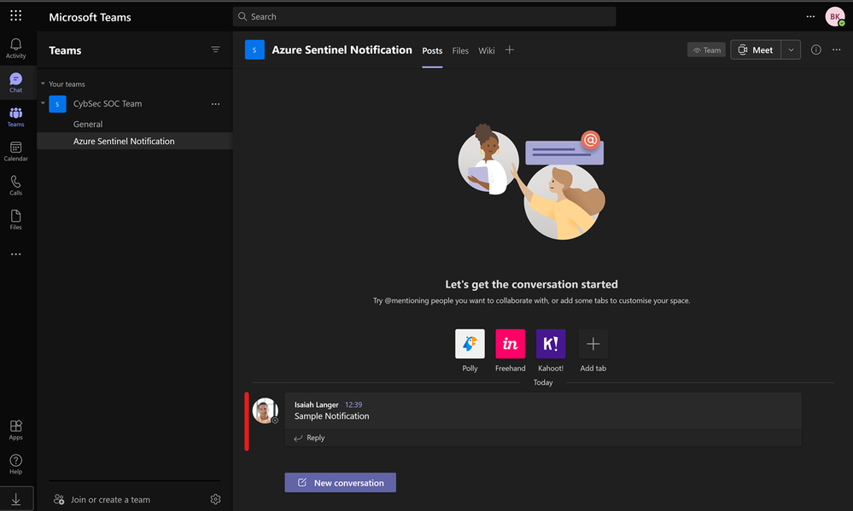Filter the teams list
Viewport: 853px width, 511px height.
[x=215, y=49]
